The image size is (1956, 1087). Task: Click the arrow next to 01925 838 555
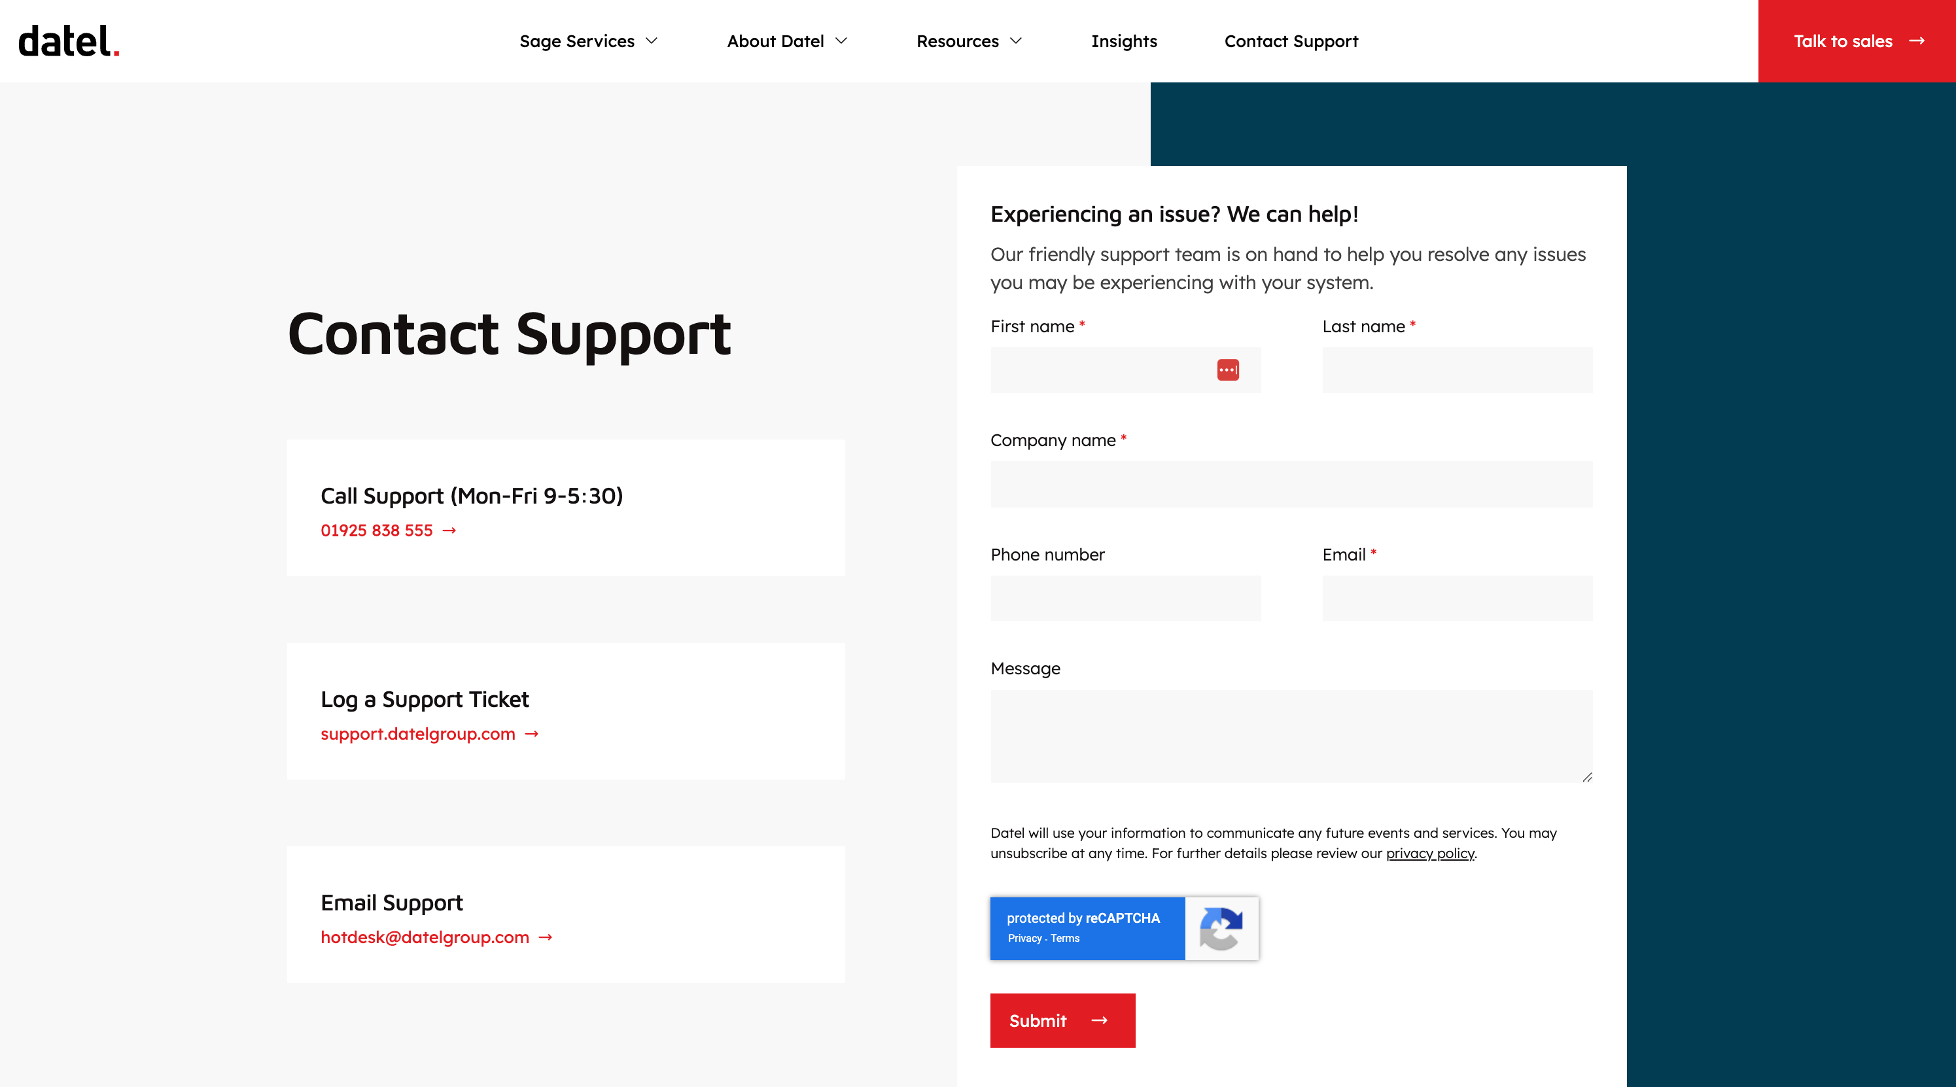tap(450, 530)
